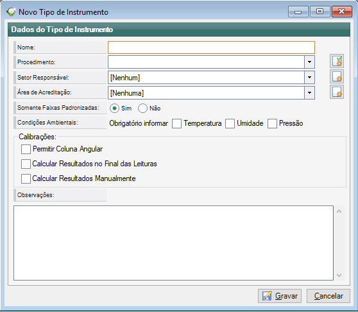Viewport: 358px width, 312px height.
Task: Select the Não radio option
Action: coord(142,108)
